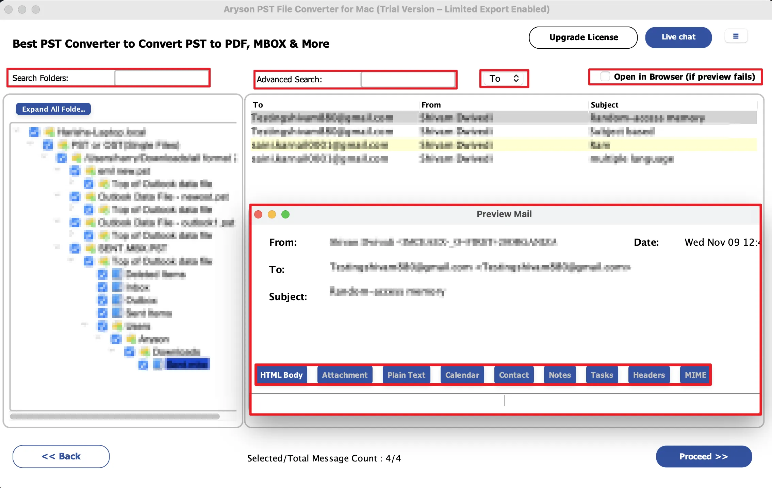The image size is (772, 488).
Task: Maximize Preview Mail with the green button
Action: (x=285, y=214)
